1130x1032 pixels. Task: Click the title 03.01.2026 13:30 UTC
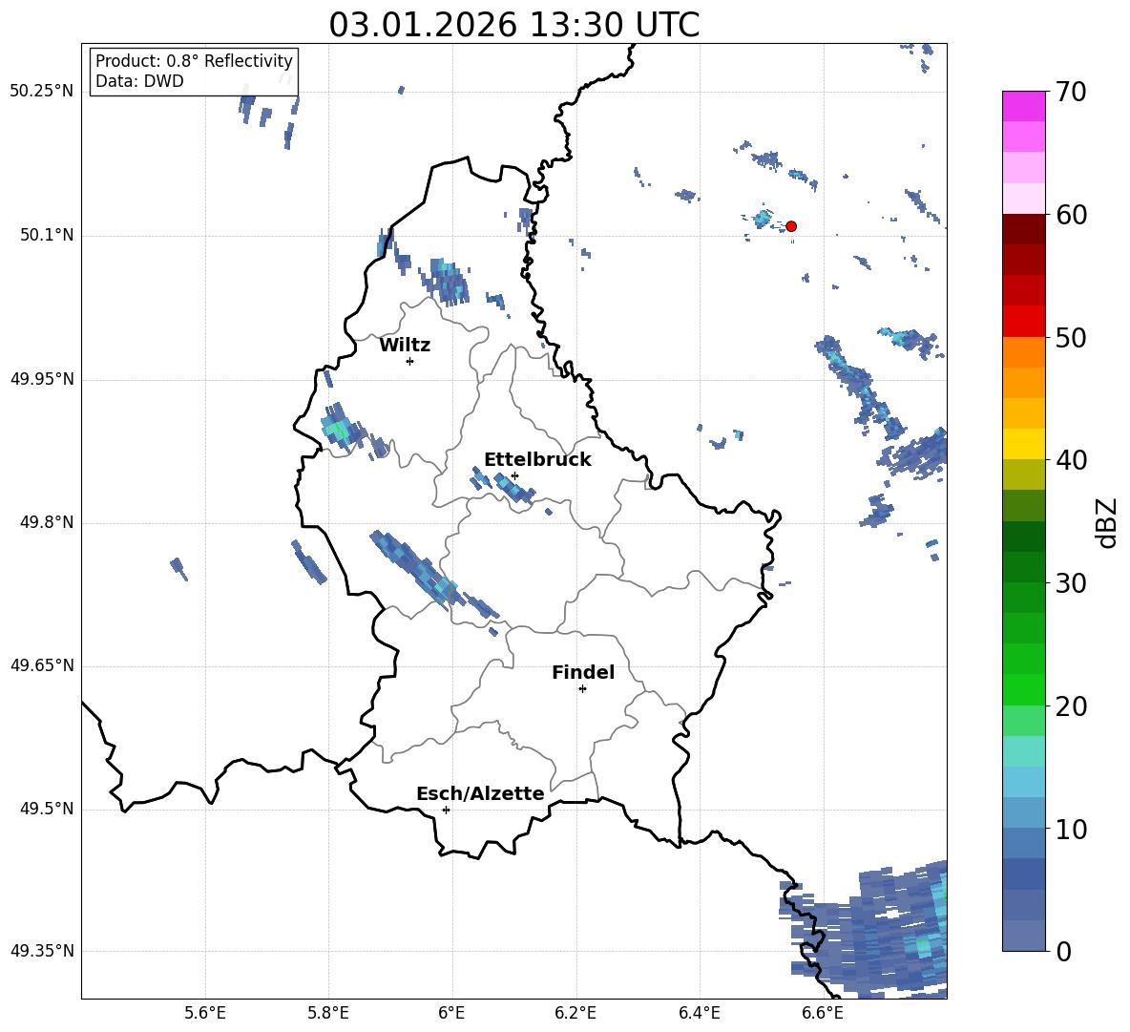click(513, 25)
